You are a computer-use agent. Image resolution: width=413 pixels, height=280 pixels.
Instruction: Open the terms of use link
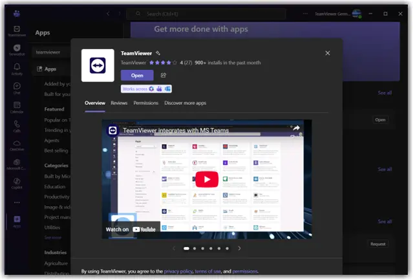(x=208, y=271)
